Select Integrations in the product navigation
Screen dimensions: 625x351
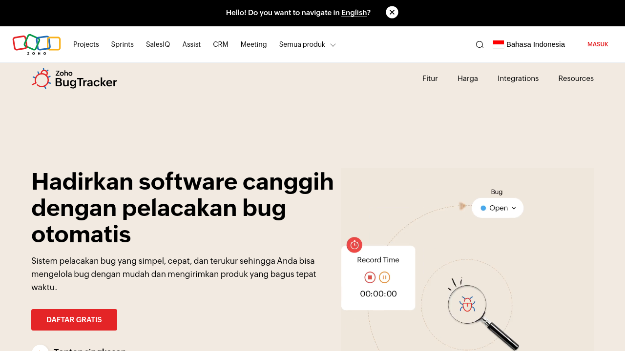[518, 78]
